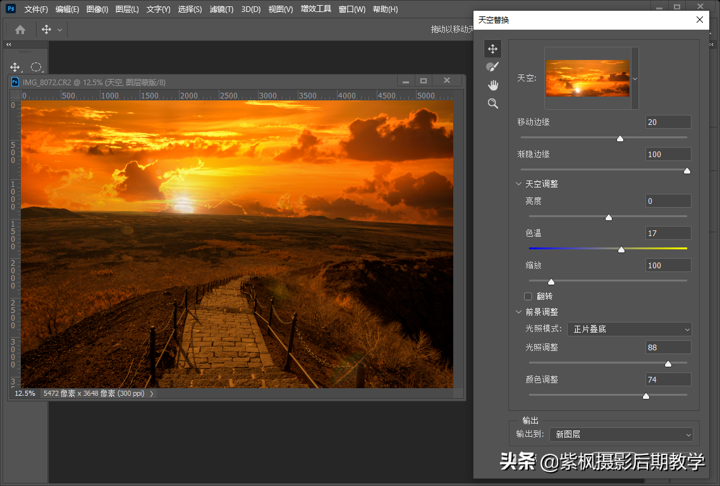The image size is (720, 486).
Task: Enable the 翻转 checkbox
Action: click(528, 296)
